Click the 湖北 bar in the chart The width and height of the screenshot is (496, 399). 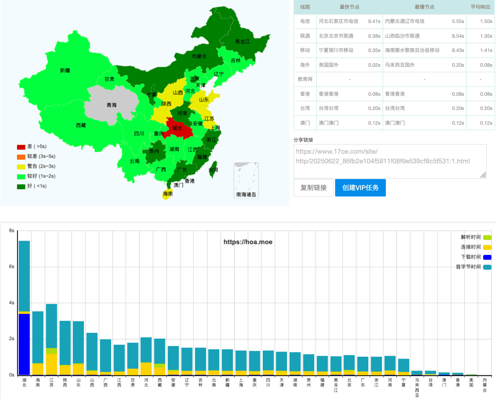24,308
